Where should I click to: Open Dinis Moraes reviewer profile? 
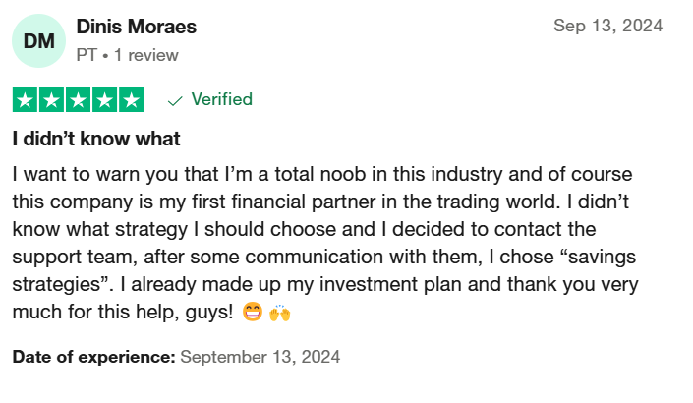136,27
